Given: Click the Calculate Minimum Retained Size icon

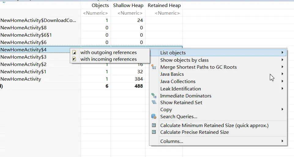Looking at the screenshot, I should click(154, 125).
